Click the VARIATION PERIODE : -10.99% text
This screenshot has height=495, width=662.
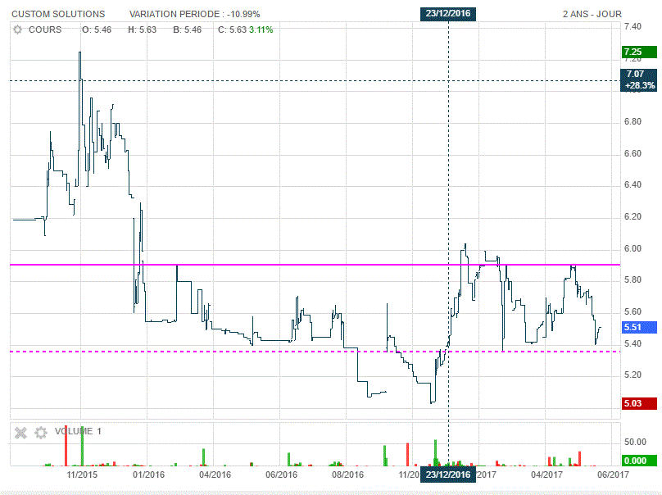pyautogui.click(x=195, y=14)
